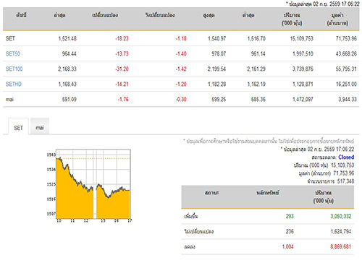
Task: Select the SET chart tab
Action: pos(18,127)
